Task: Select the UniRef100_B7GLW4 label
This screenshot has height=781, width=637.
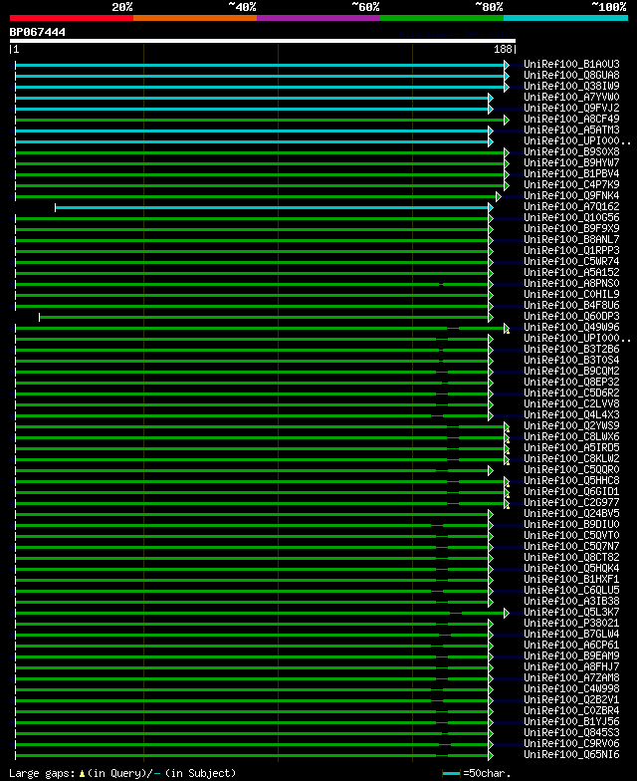Action: click(x=571, y=634)
